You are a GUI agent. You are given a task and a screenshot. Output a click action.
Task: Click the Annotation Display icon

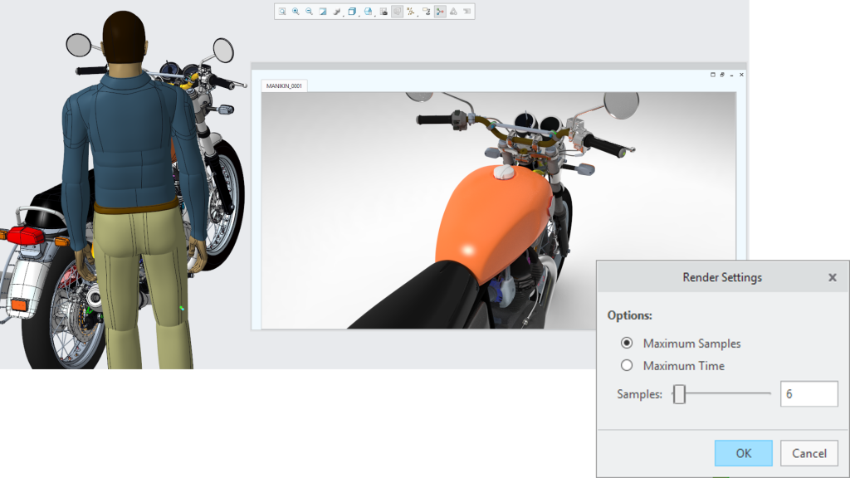(426, 12)
